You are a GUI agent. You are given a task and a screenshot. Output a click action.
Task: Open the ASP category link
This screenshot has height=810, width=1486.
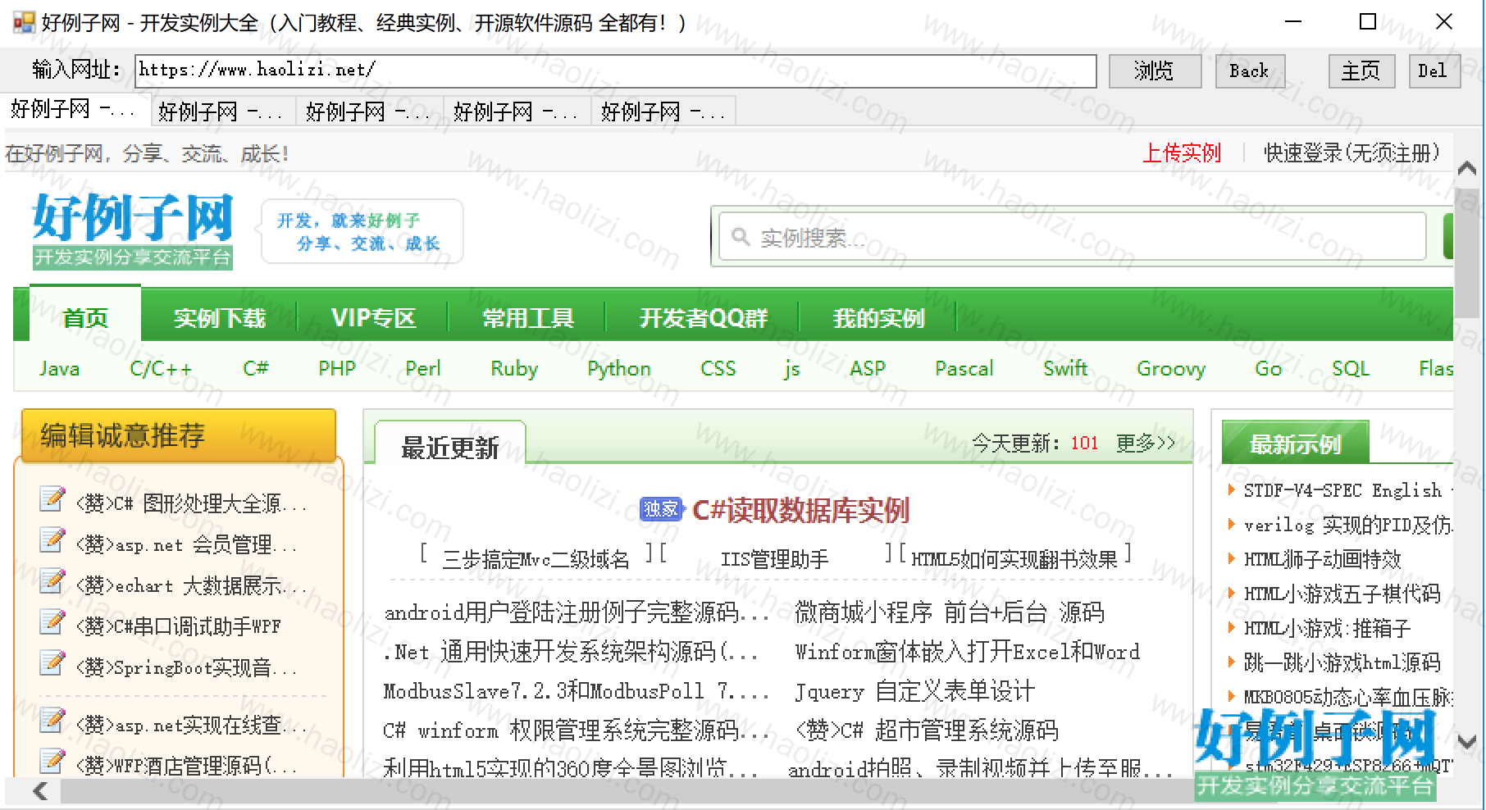868,369
